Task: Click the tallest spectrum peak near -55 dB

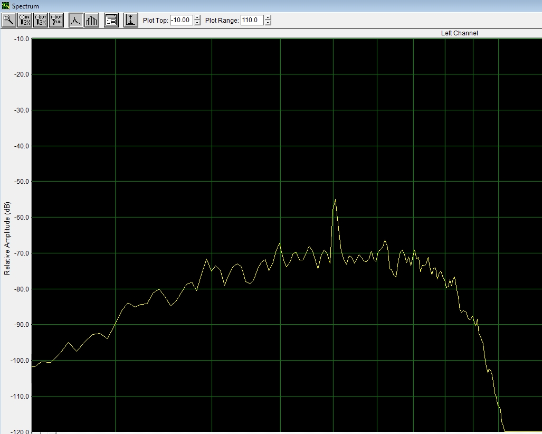Action: [x=335, y=200]
